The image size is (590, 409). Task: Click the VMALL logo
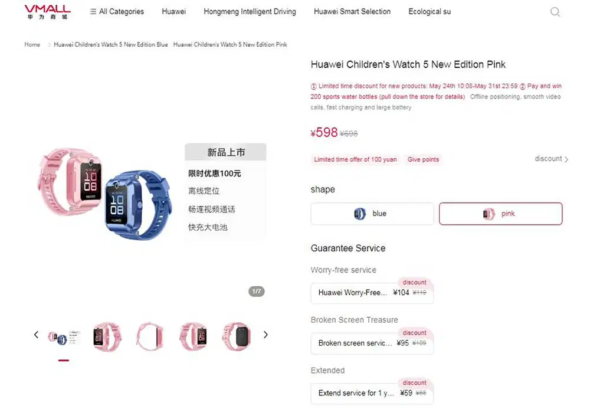47,12
